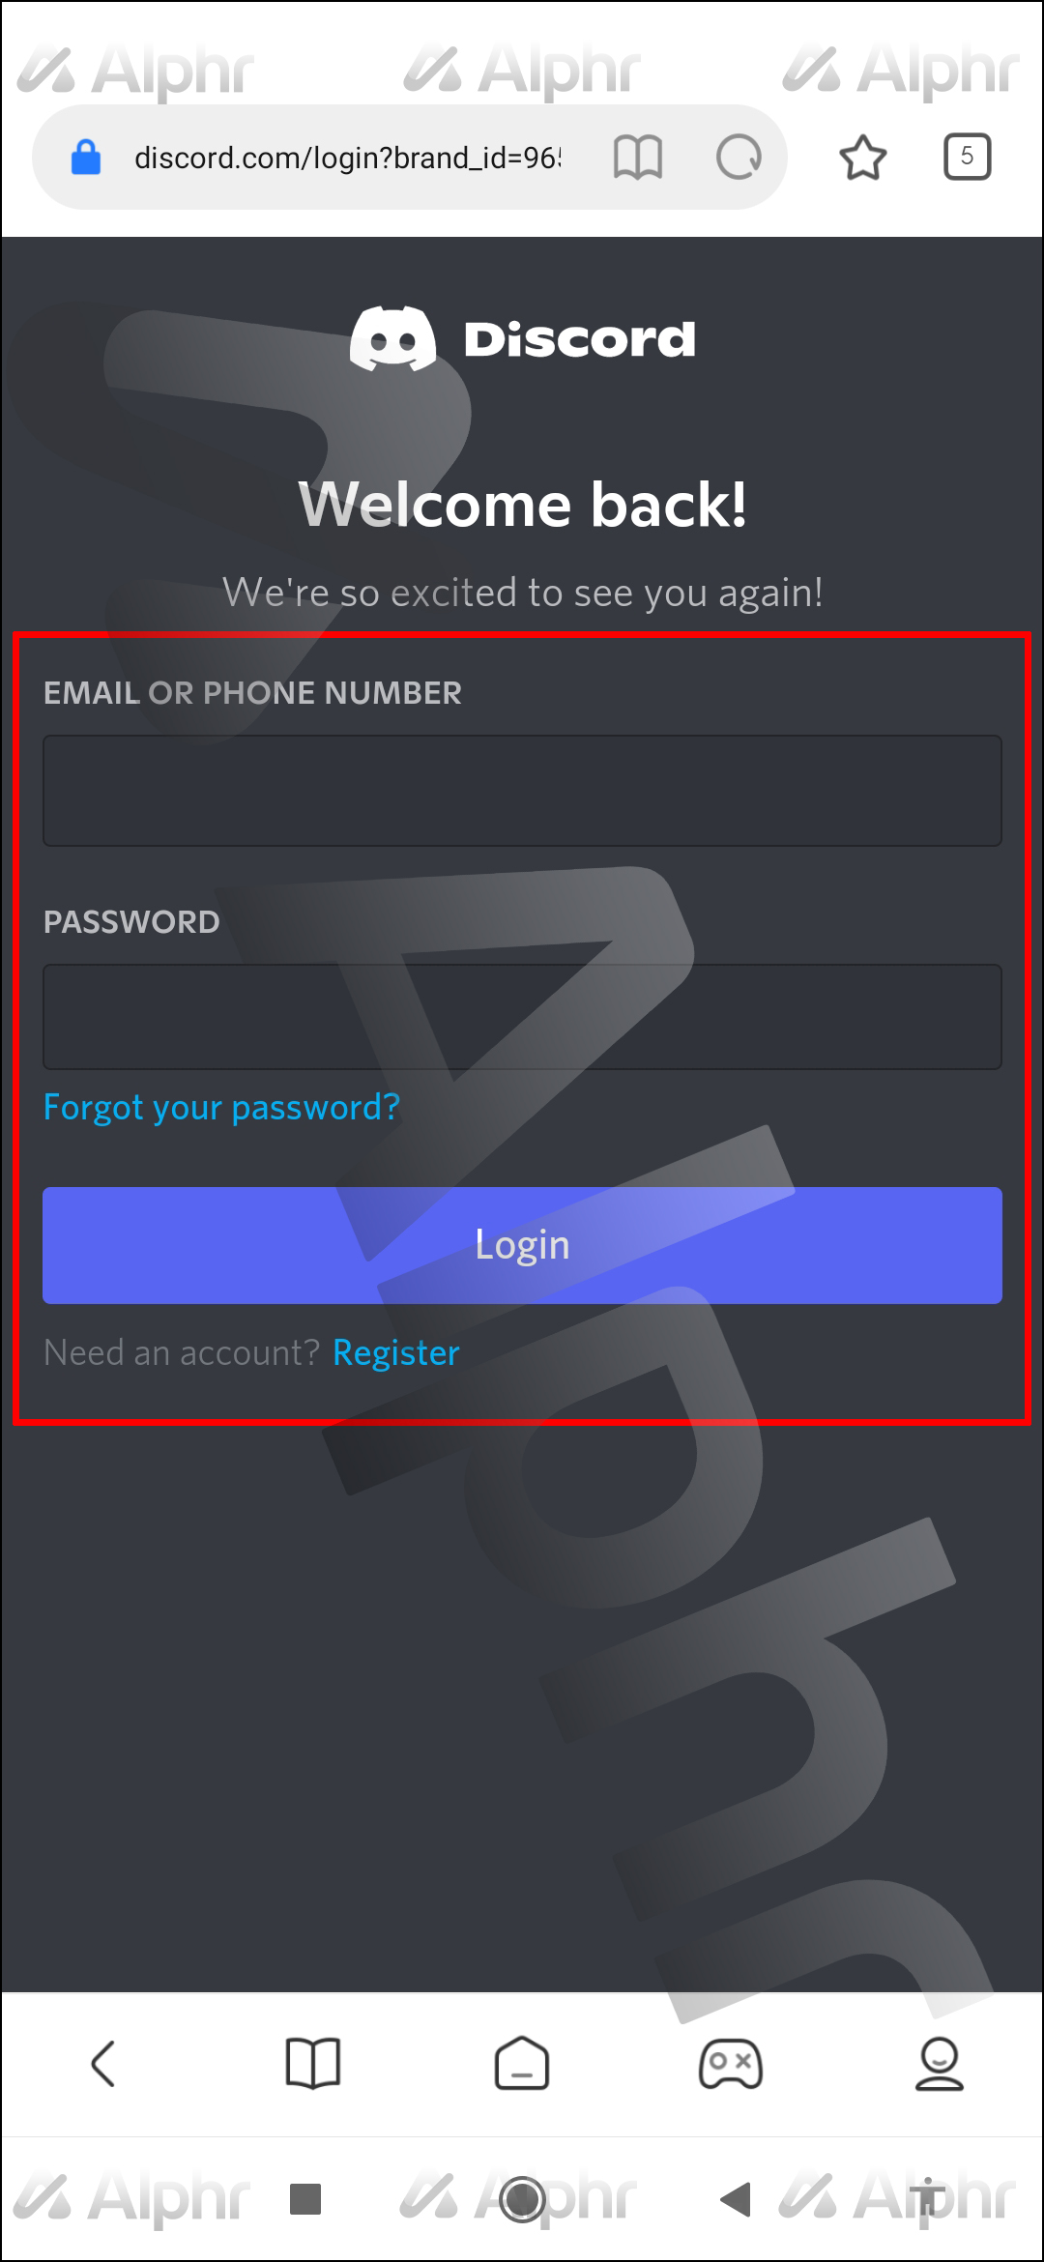Open the profile icon in bottom bar

coord(940,2064)
